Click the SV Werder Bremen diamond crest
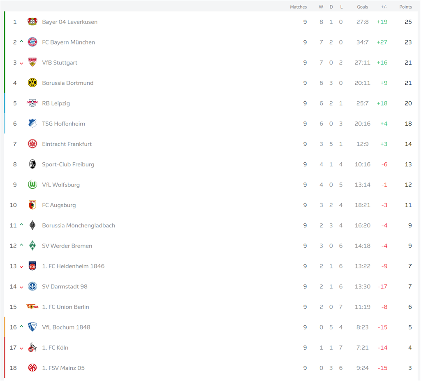This screenshot has height=381, width=421. point(32,245)
